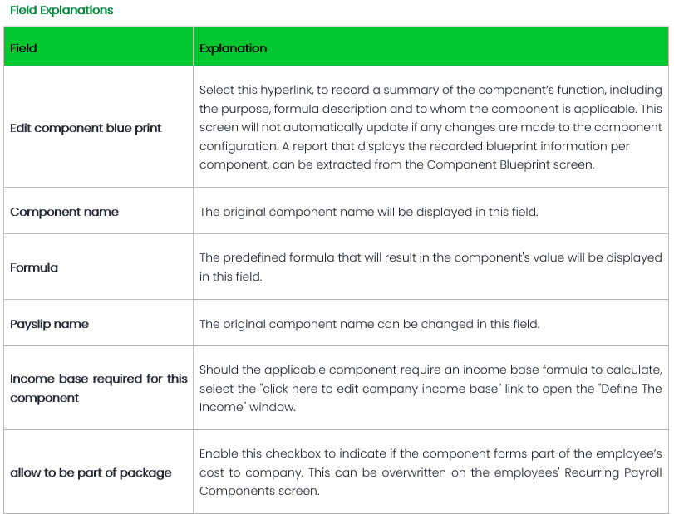Select the "Edit component blue print" field cell
Screen dimensions: 674x514
(x=86, y=128)
